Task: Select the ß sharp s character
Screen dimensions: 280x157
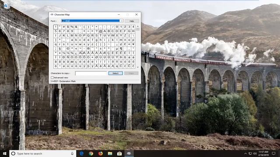Action: point(125,57)
